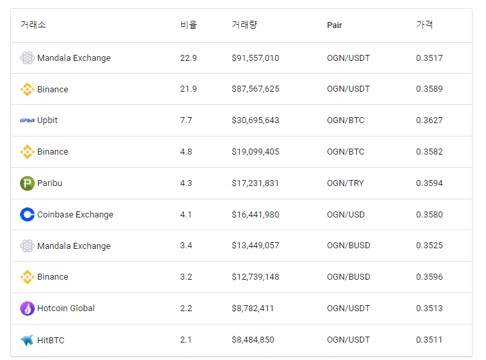The image size is (486, 360).
Task: Click the 0.3517 price value
Action: click(429, 58)
